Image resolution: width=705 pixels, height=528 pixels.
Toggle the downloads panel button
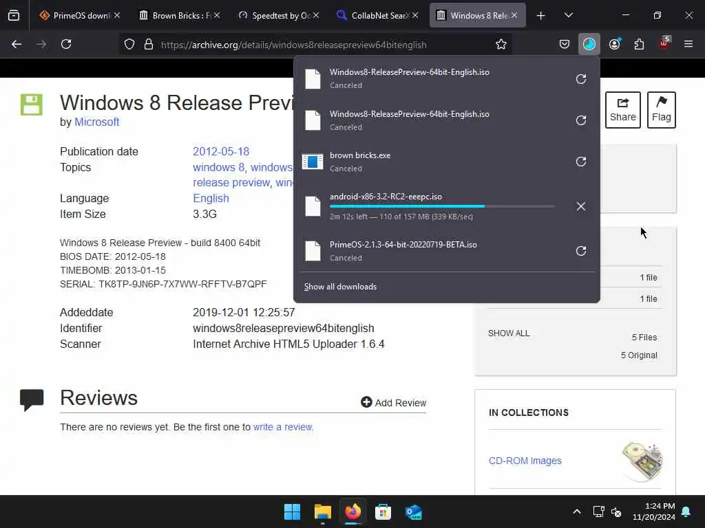coord(589,45)
